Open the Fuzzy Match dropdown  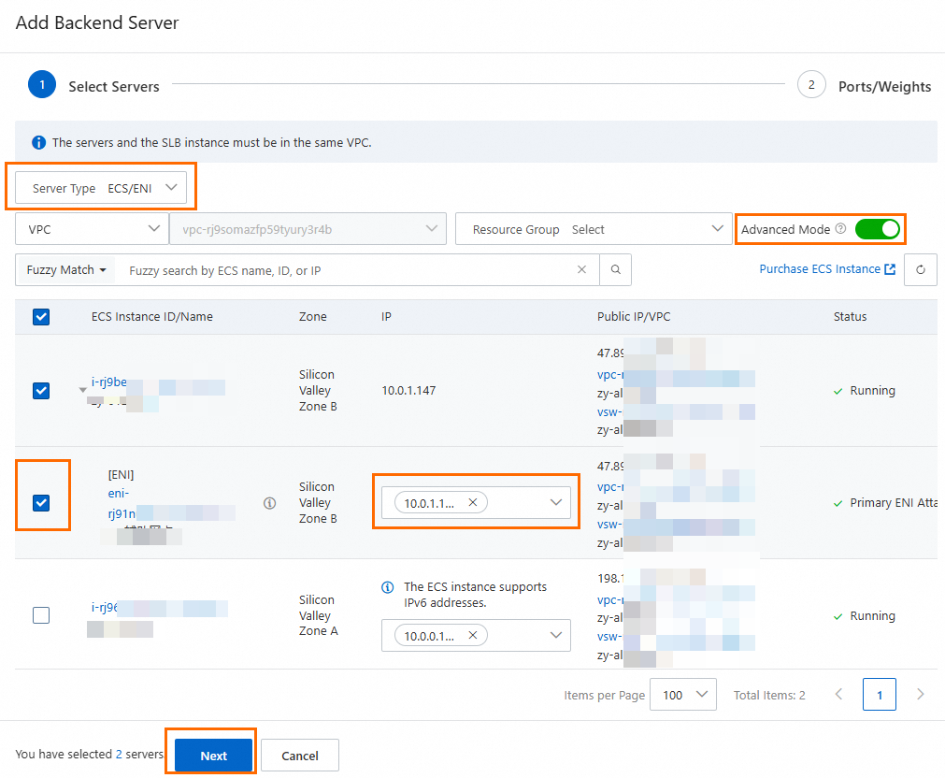66,269
